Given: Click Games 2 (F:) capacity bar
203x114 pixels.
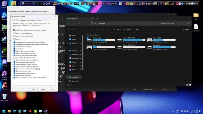Looking at the screenshot, I should coord(104,47).
